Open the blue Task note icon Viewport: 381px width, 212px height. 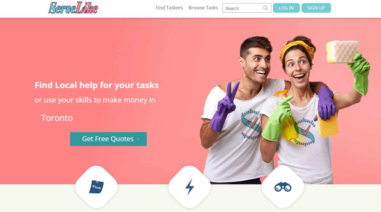(96, 187)
